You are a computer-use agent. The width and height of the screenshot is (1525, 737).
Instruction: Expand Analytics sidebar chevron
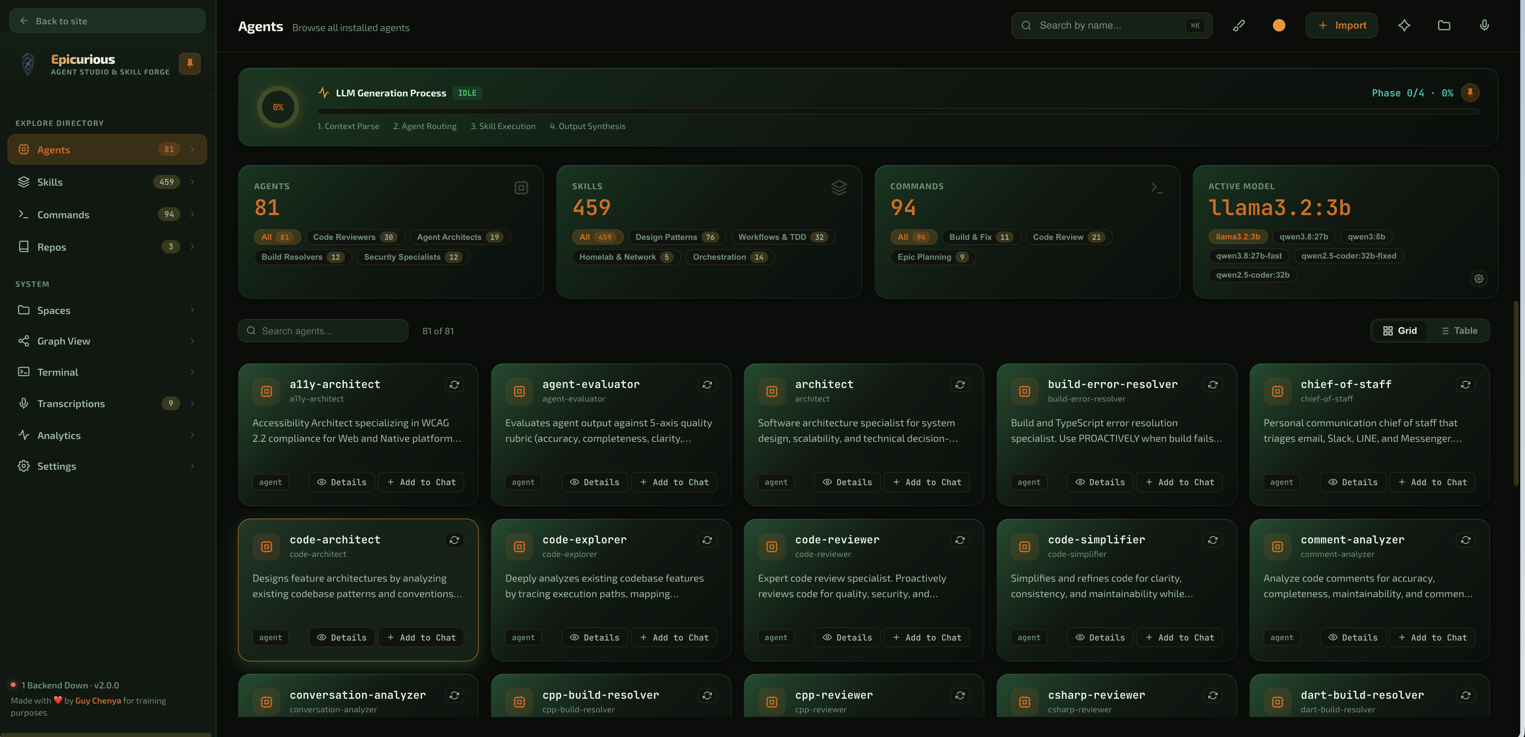pyautogui.click(x=192, y=435)
